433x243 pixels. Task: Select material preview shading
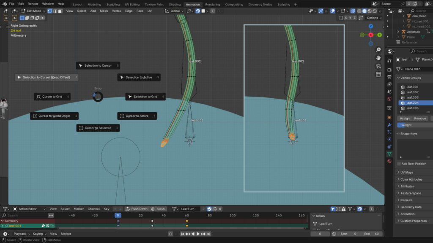click(x=370, y=11)
